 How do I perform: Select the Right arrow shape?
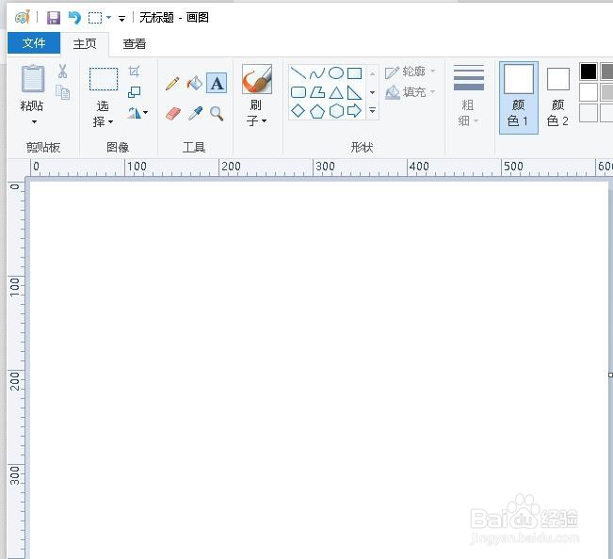[354, 111]
